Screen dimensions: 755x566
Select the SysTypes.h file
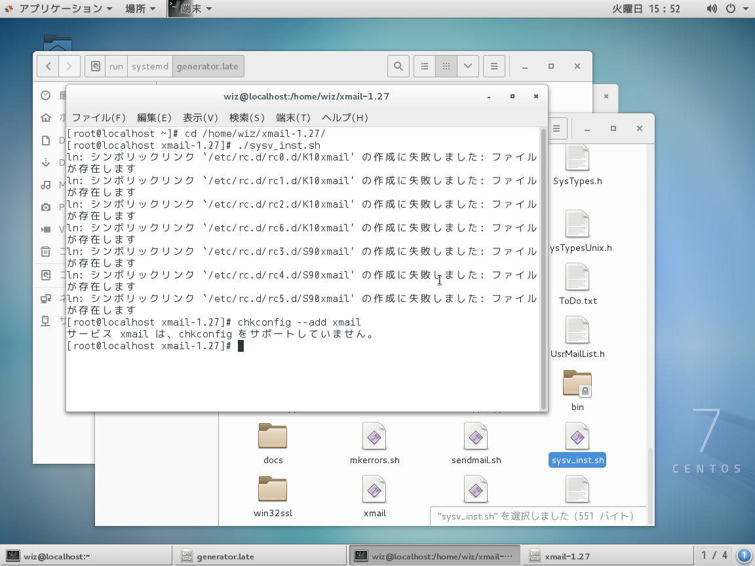[x=577, y=166]
